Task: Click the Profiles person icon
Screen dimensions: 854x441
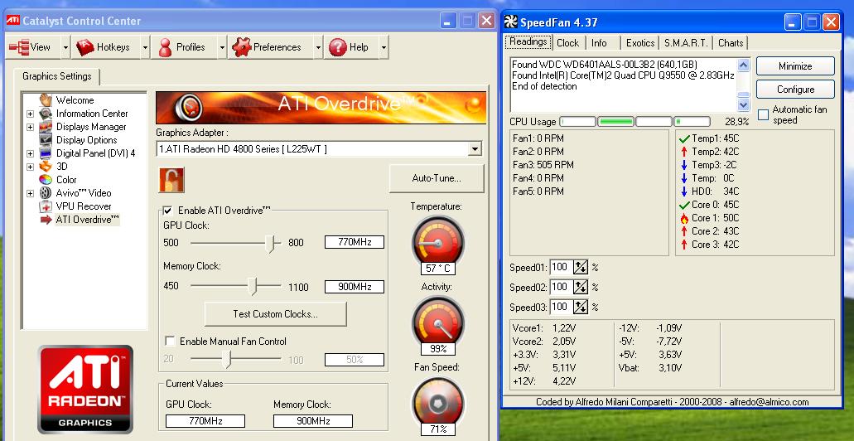Action: click(x=165, y=47)
